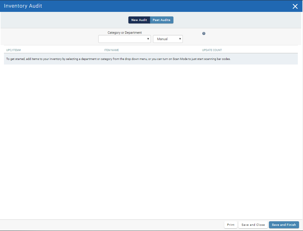Click the Category or Department label
The image size is (303, 231).
click(x=125, y=33)
